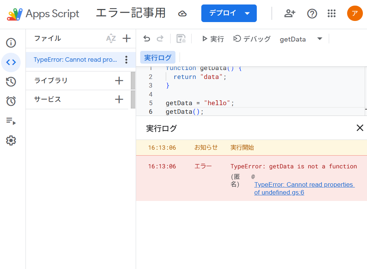Open the デプロイ dropdown arrow
Screen dimensions: 367x269
click(x=247, y=13)
